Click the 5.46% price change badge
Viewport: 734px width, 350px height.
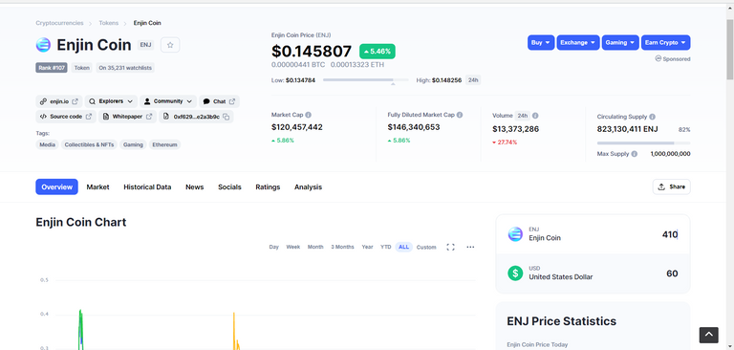coord(378,52)
